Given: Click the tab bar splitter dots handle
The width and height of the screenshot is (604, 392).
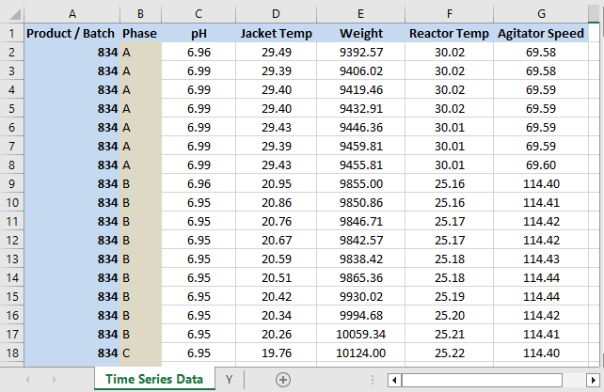Looking at the screenshot, I should click(x=375, y=380).
